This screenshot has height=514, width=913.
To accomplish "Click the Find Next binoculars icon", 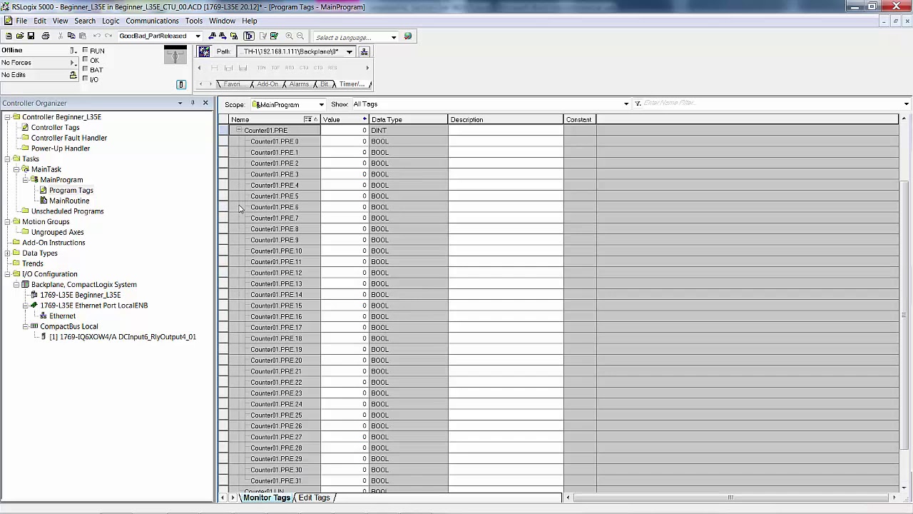I will (223, 36).
